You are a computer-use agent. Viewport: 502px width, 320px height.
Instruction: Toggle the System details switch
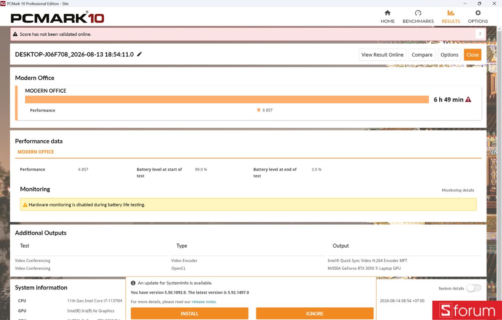(x=474, y=288)
